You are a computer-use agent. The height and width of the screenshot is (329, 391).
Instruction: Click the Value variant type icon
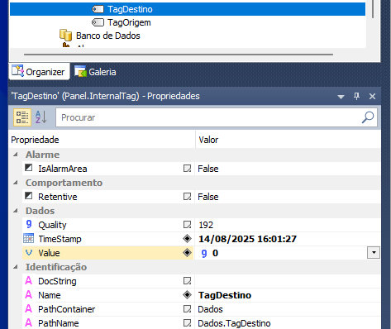(29, 252)
